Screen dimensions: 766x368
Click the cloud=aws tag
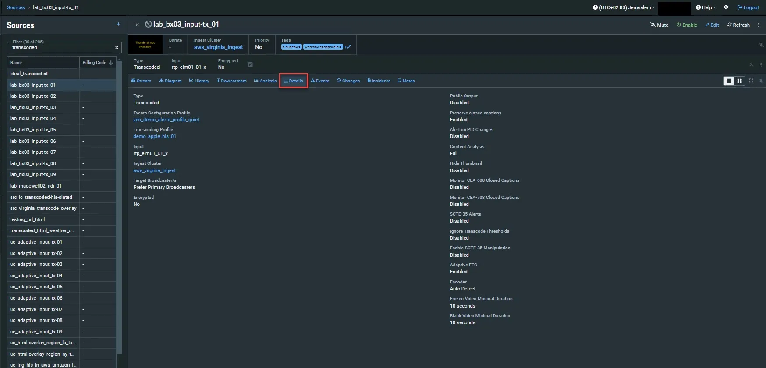point(291,47)
